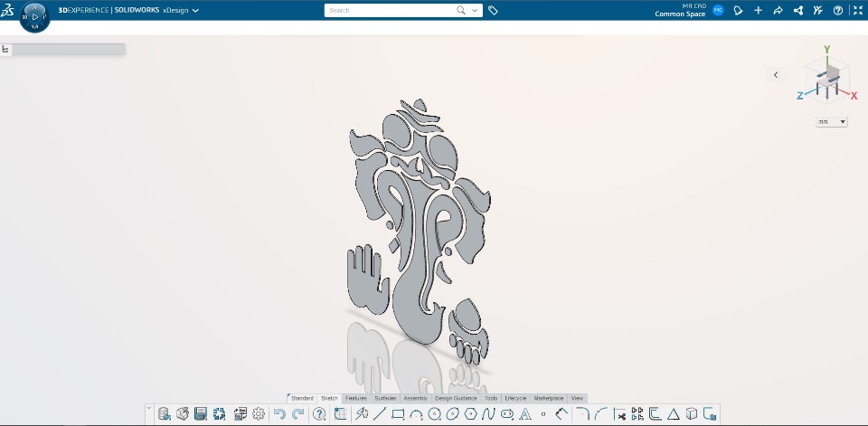Expand the design tree panel toggle

click(5, 50)
